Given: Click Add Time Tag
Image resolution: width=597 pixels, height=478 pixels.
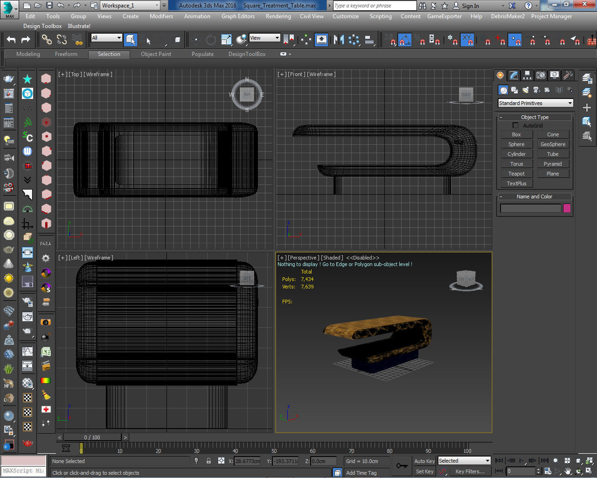Looking at the screenshot, I should coord(361,473).
